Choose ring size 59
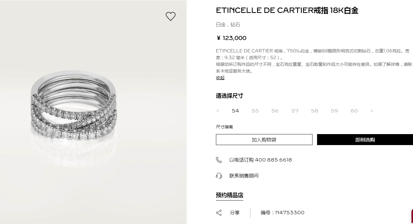Screen dimensions: 413x224 [x=334, y=111]
